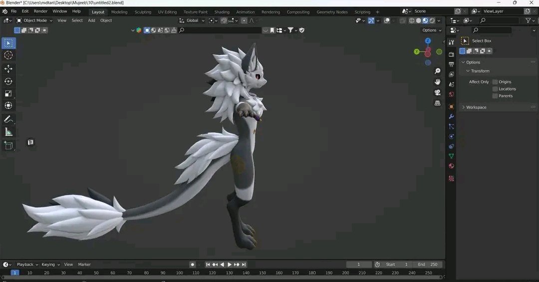Screen dimensions: 539x282
Task: Jump to the timeline start frame
Action: point(208,265)
